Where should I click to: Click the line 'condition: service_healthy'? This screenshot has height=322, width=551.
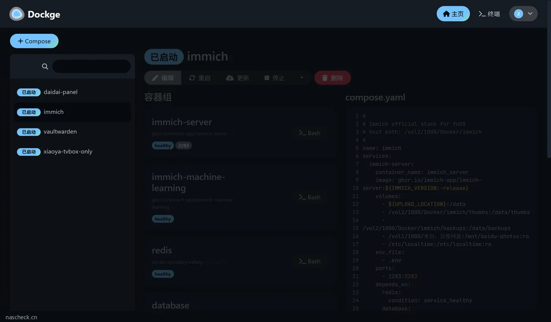[x=430, y=300]
